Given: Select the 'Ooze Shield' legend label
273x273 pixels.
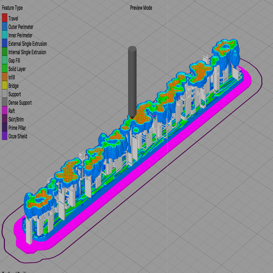Looking at the screenshot, I should (x=18, y=136).
